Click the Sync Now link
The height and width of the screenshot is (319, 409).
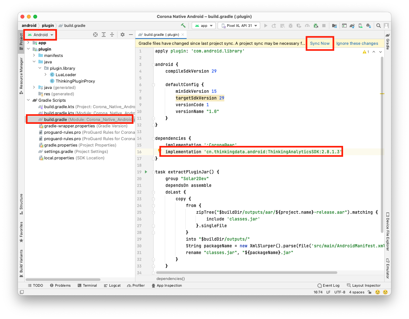point(320,44)
